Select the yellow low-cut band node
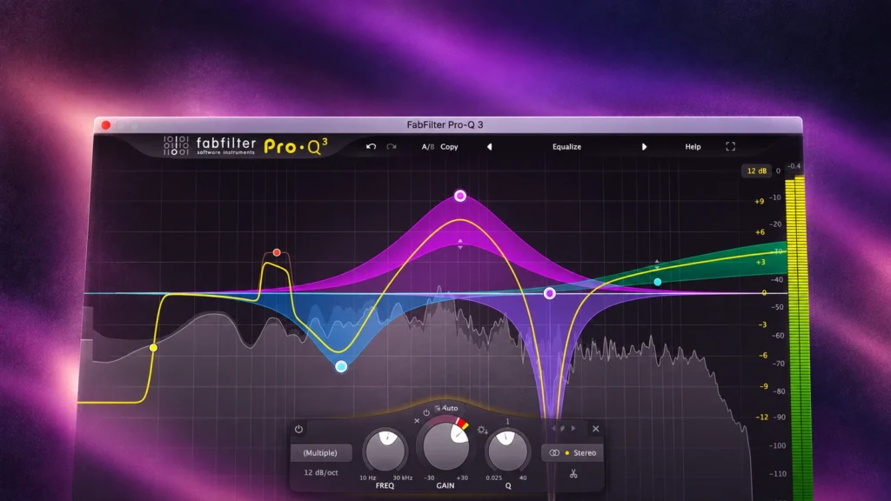This screenshot has width=891, height=501. click(x=153, y=347)
